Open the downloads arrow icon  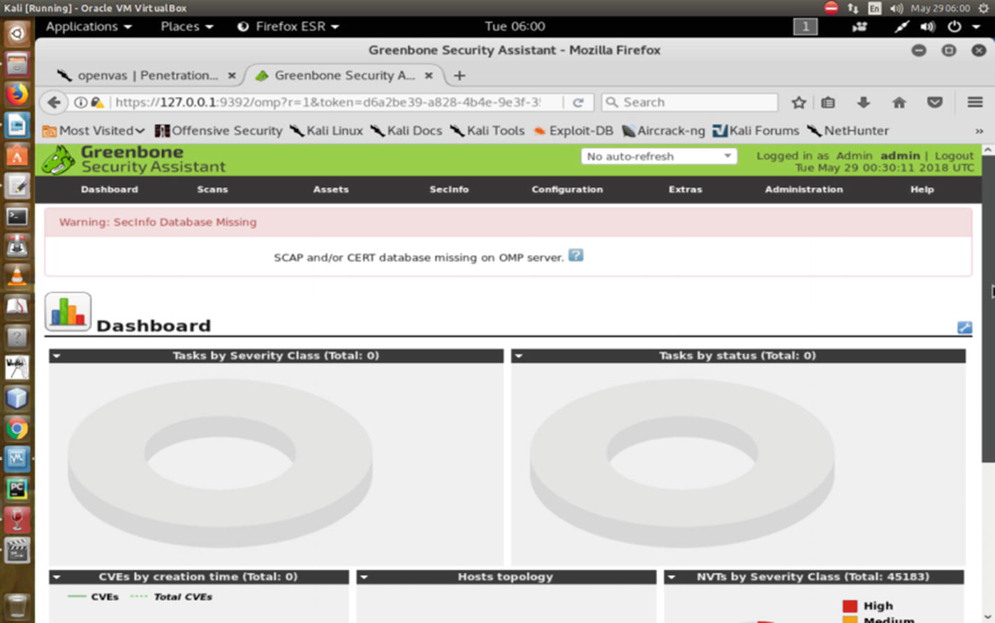tap(864, 103)
